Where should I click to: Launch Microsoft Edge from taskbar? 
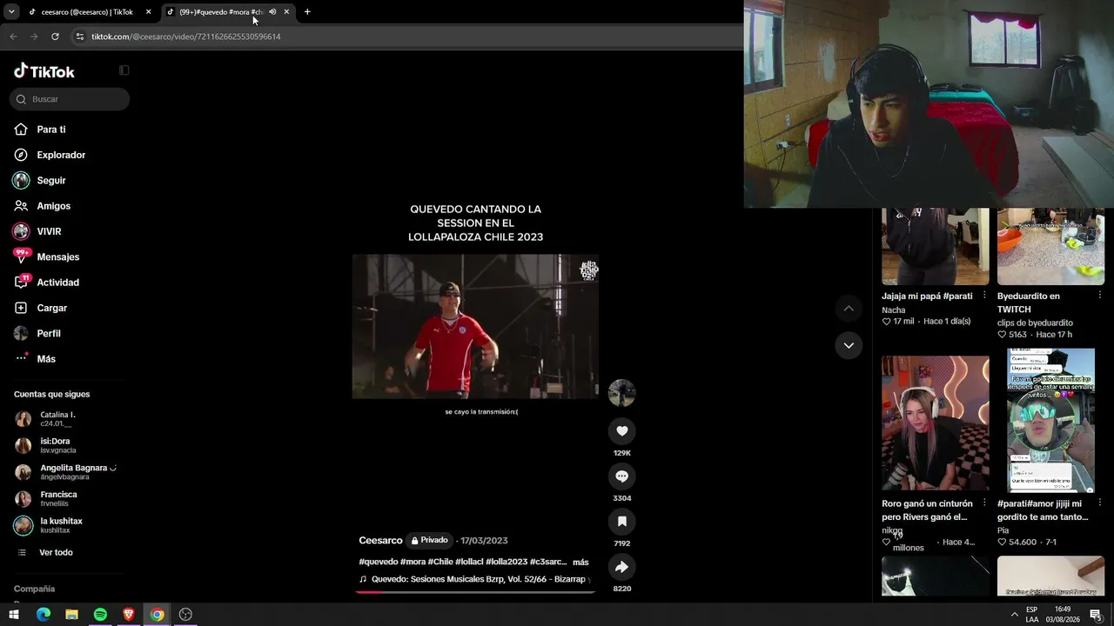44,615
